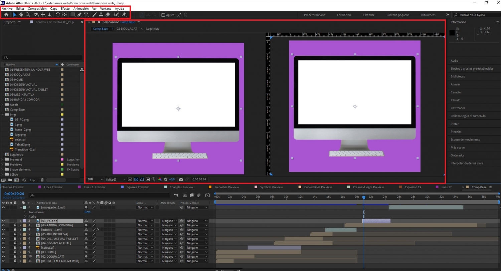Select the Pen tool

point(79,15)
